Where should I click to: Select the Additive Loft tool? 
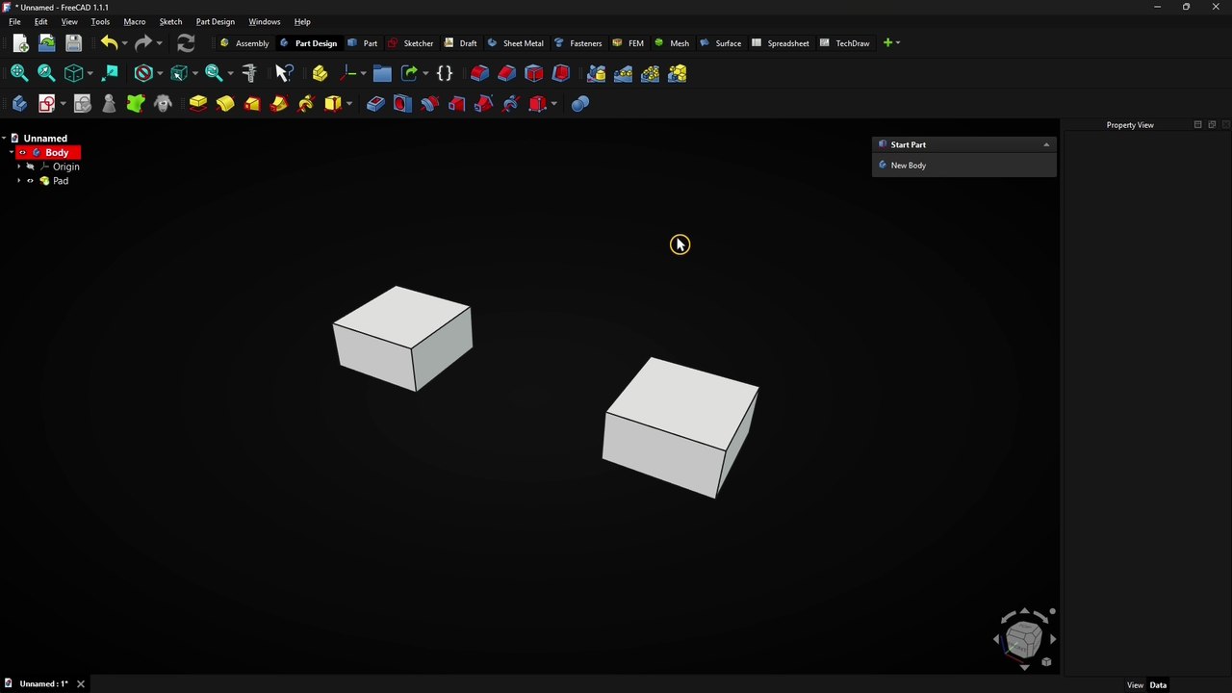coord(251,103)
